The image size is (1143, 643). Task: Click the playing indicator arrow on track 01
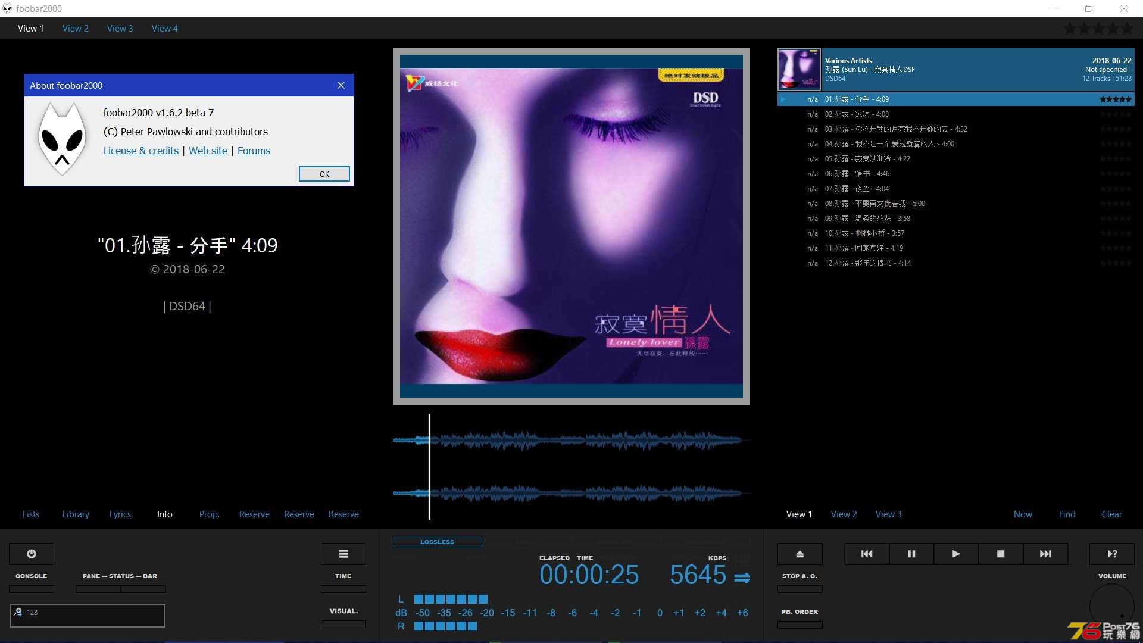[783, 99]
